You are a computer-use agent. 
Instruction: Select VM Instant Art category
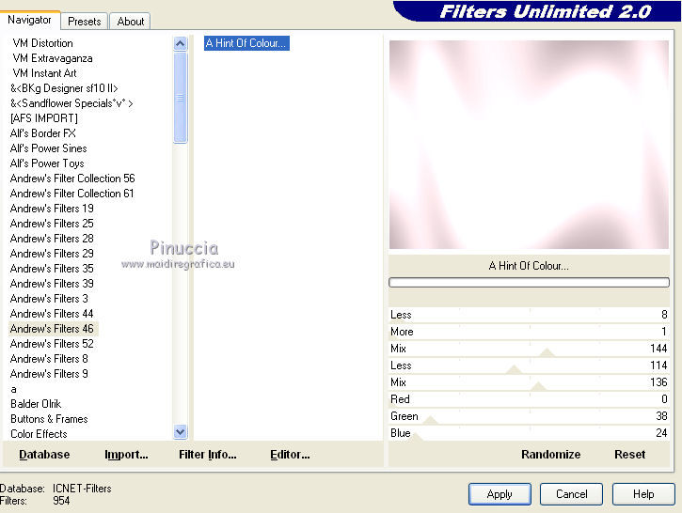(x=45, y=73)
